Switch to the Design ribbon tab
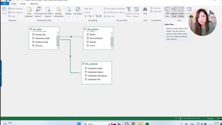The height and width of the screenshot is (125, 222). [x=23, y=4]
